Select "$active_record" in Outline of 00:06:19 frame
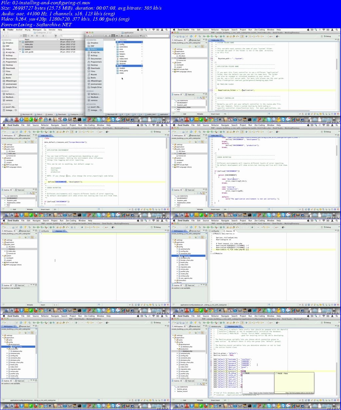This screenshot has width=341, height=410. point(182,391)
